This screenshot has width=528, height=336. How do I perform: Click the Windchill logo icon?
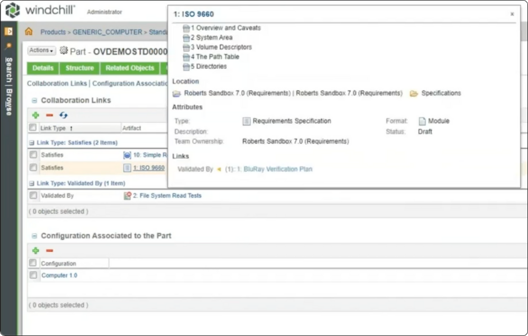[12, 10]
